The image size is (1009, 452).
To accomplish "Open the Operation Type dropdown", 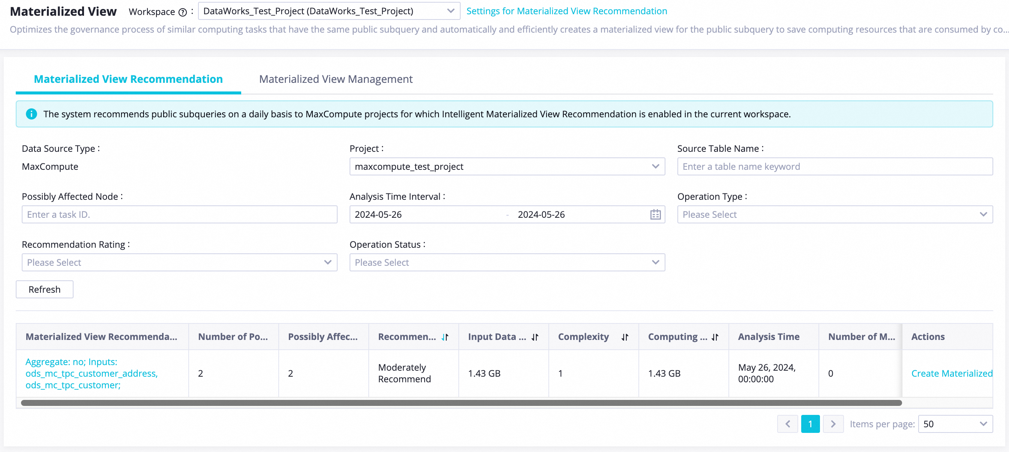I will point(835,214).
